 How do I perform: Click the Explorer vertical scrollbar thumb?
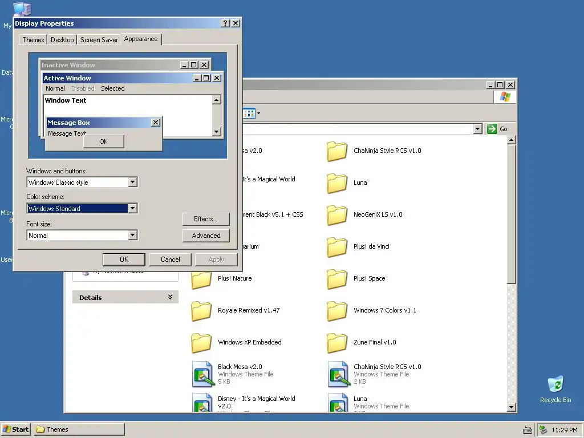click(x=512, y=214)
